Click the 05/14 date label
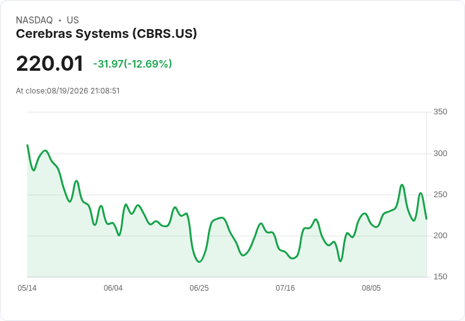Viewport: 465px width, 321px height. tap(27, 288)
